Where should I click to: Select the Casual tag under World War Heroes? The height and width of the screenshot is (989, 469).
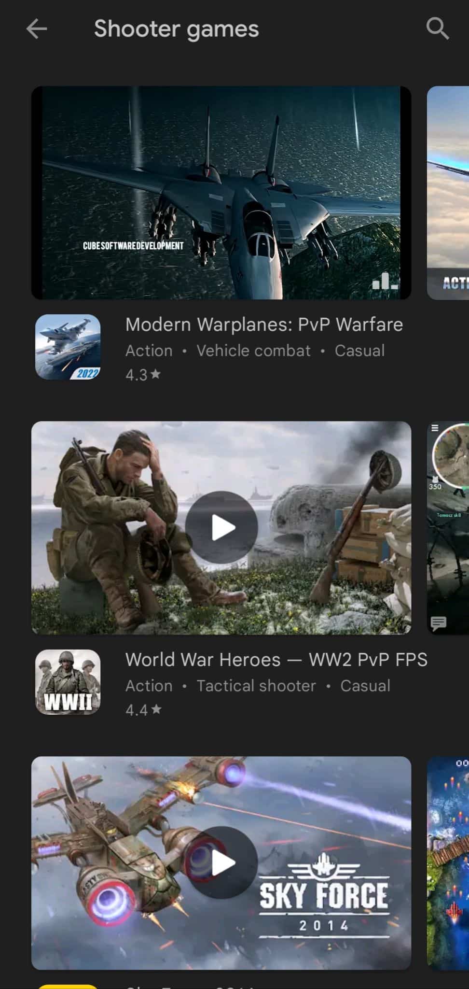pos(365,686)
